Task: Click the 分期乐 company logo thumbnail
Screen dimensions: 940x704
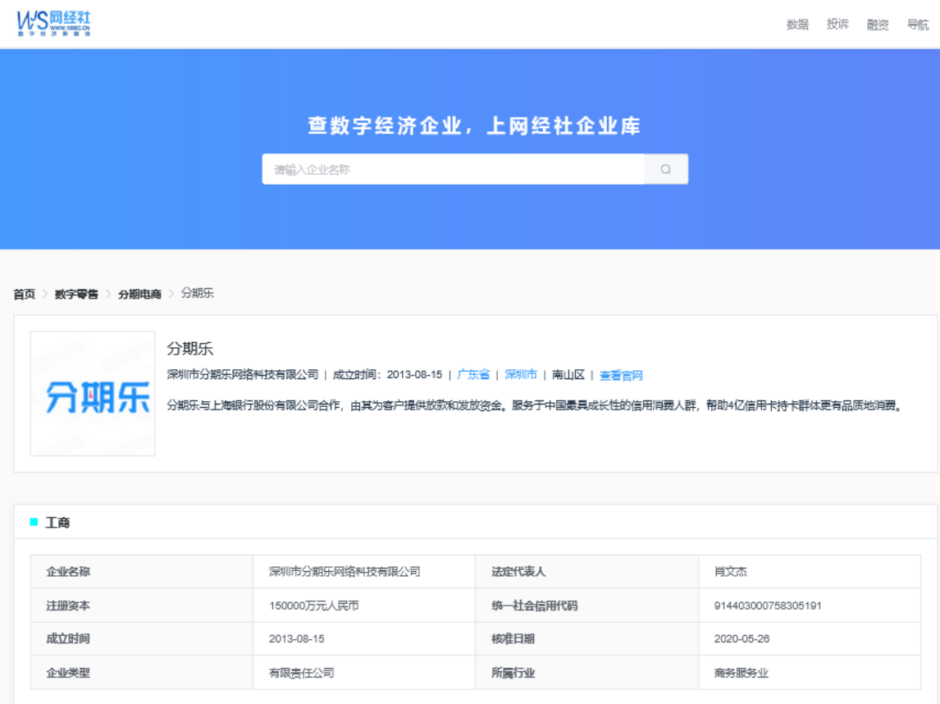Action: 93,393
